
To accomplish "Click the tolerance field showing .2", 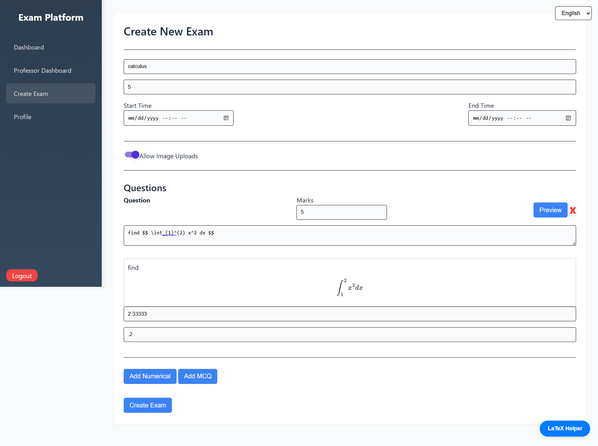I will point(349,334).
